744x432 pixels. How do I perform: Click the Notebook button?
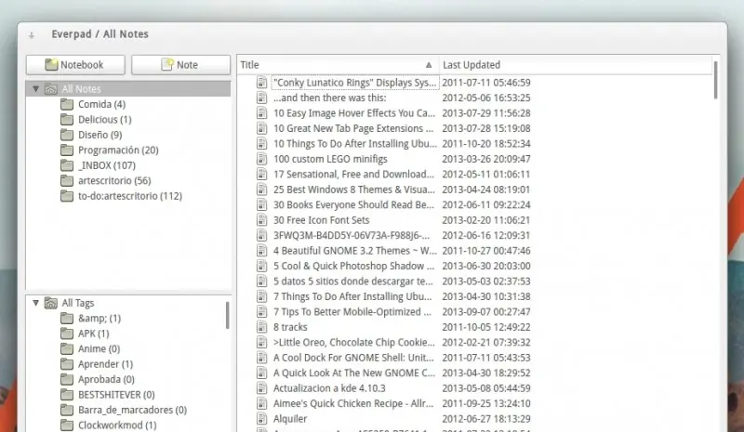[x=75, y=65]
